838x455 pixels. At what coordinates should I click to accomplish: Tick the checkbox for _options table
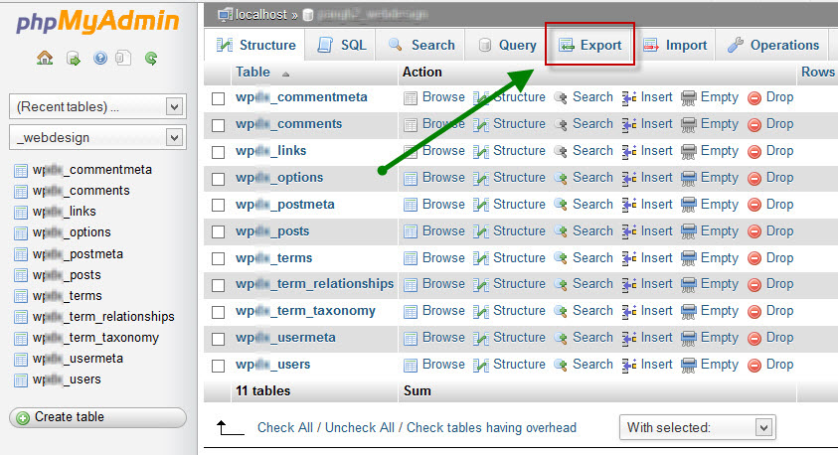coord(218,179)
